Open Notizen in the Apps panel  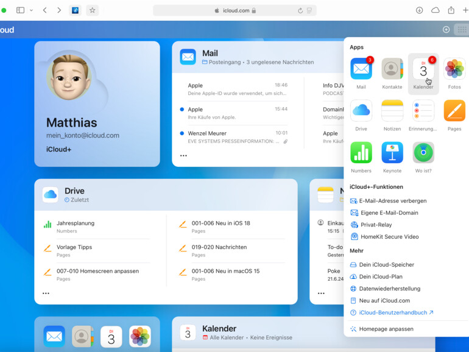(x=392, y=111)
